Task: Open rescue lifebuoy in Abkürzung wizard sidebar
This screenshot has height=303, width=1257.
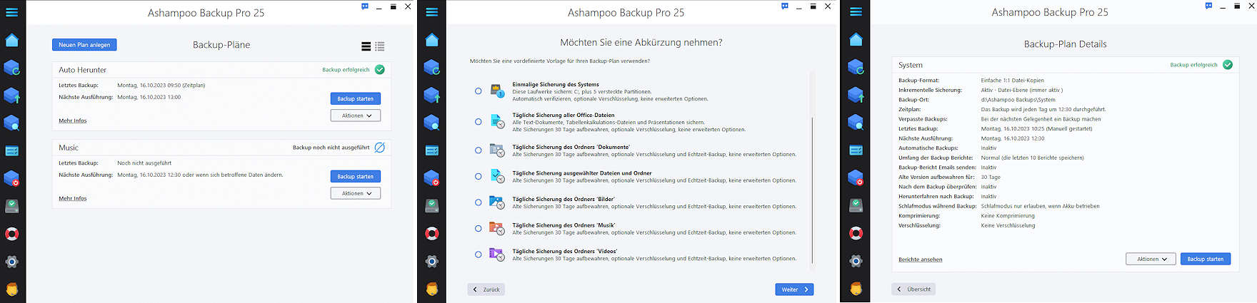Action: tap(432, 234)
